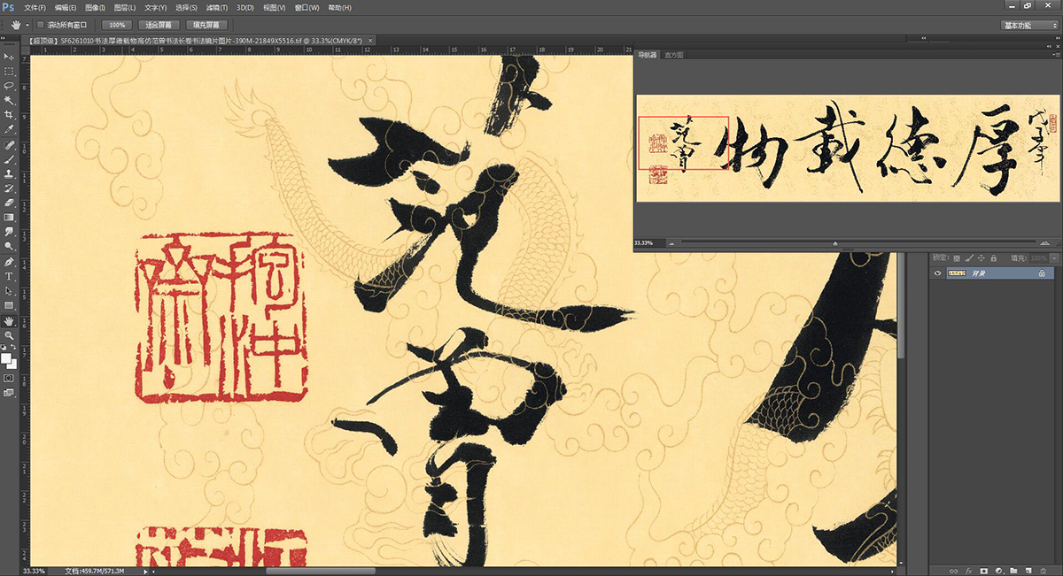This screenshot has width=1063, height=576.
Task: Select the Smudge/Blur tool
Action: 9,232
